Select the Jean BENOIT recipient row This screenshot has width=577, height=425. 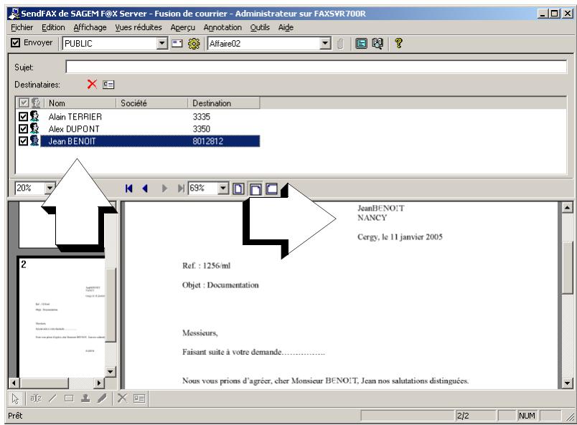pyautogui.click(x=150, y=140)
